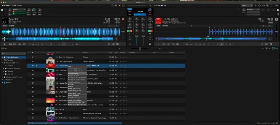Expand Deck B advanced panel chevron
The width and height of the screenshot is (280, 125).
coord(276,44)
